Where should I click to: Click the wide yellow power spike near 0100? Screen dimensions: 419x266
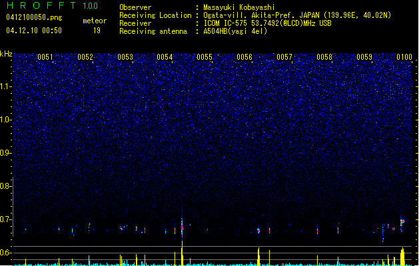(x=402, y=257)
